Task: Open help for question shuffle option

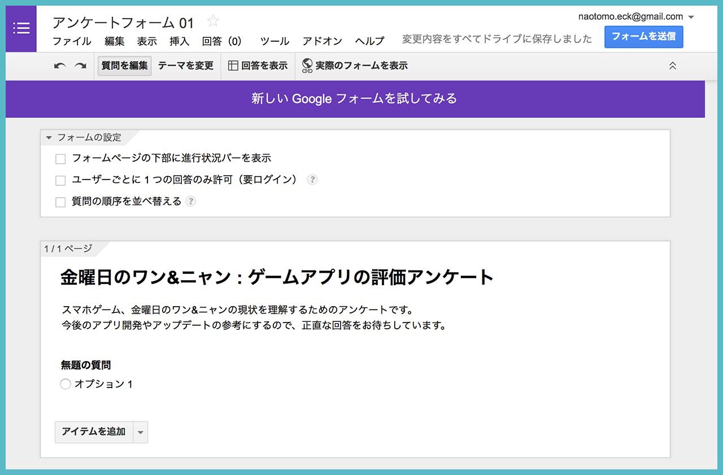Action: pyautogui.click(x=191, y=201)
